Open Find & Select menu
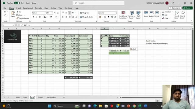Viewport: 195px width, 109px height. pos(183,15)
